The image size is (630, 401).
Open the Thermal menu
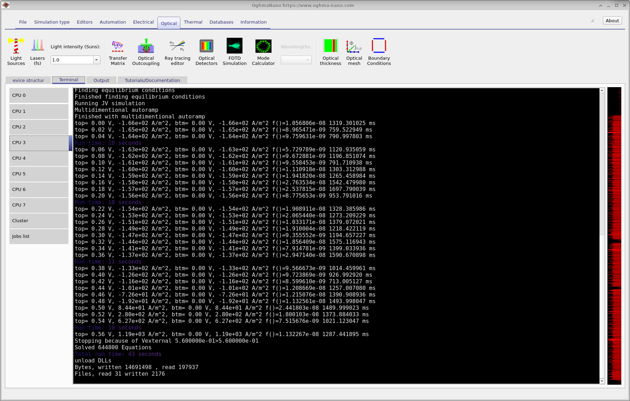(193, 22)
